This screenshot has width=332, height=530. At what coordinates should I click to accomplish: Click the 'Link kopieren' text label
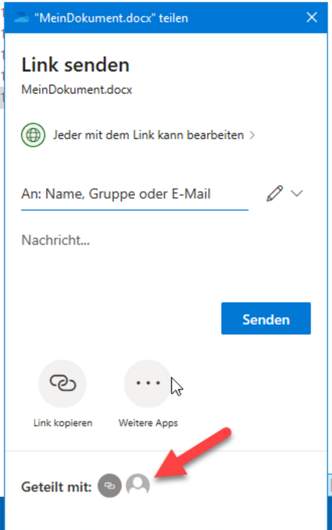point(63,423)
